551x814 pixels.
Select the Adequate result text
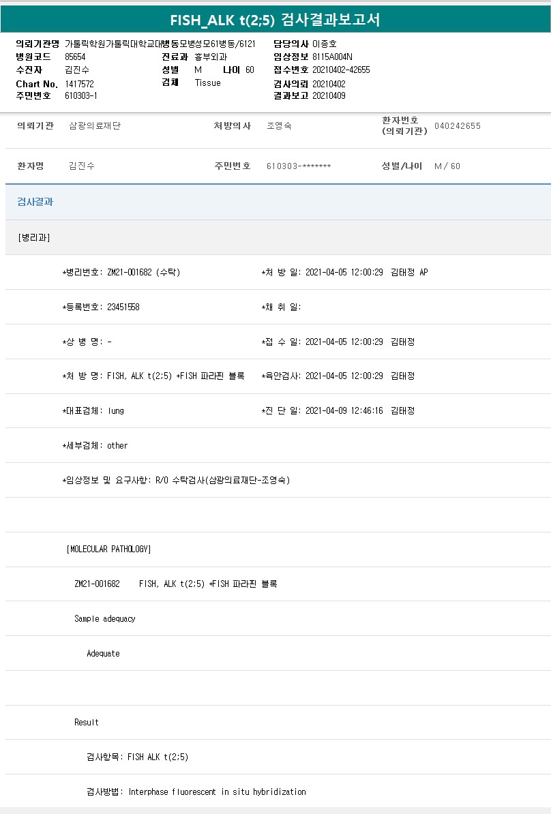pyautogui.click(x=103, y=654)
